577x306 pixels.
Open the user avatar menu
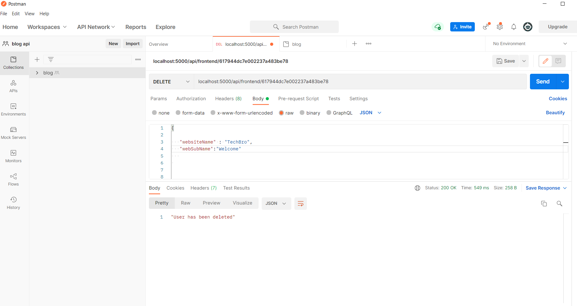click(528, 27)
